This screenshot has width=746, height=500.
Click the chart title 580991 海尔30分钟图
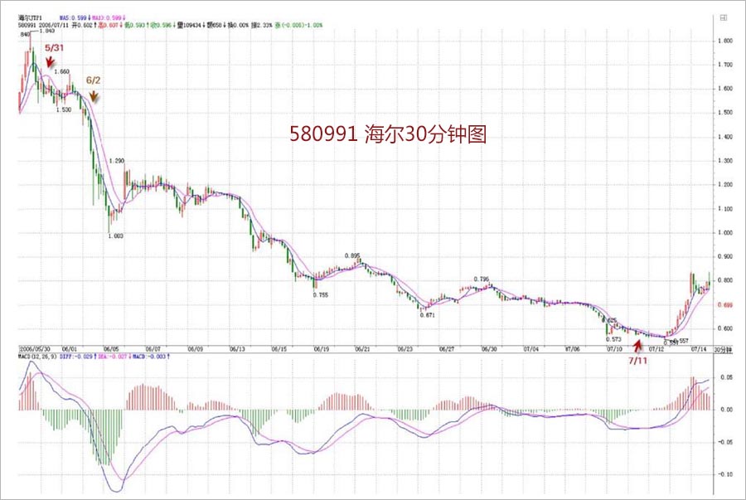387,134
